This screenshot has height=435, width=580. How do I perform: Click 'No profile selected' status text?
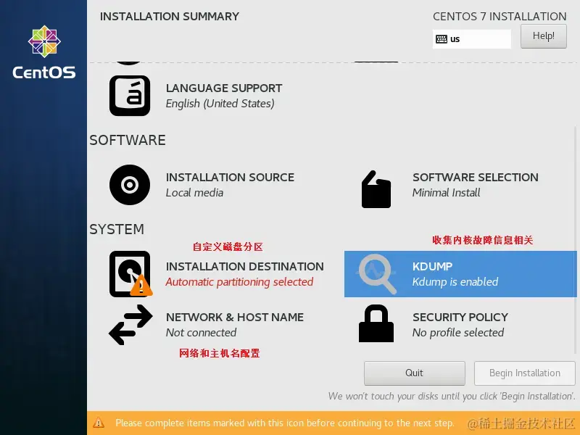pyautogui.click(x=458, y=333)
